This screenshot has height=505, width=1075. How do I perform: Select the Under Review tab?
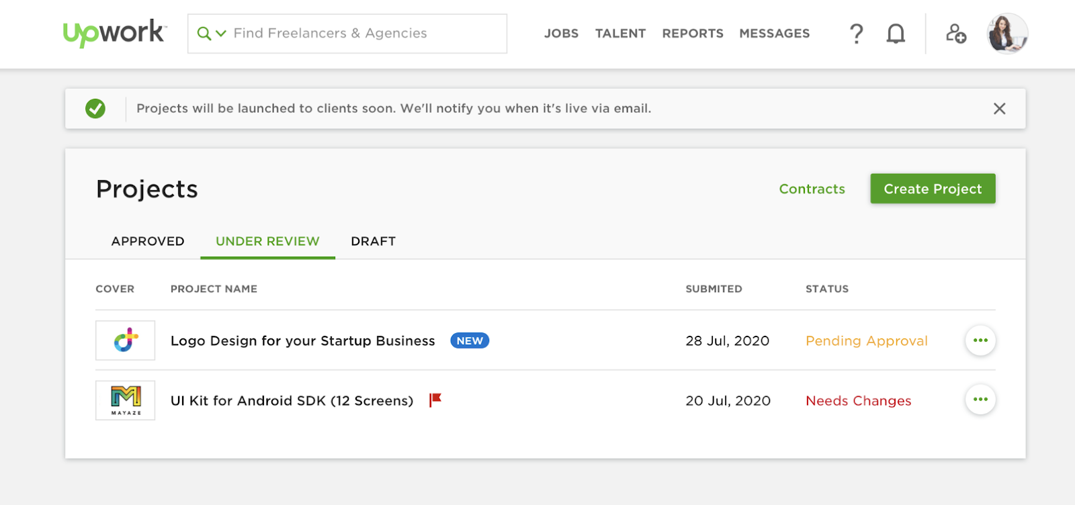point(267,241)
